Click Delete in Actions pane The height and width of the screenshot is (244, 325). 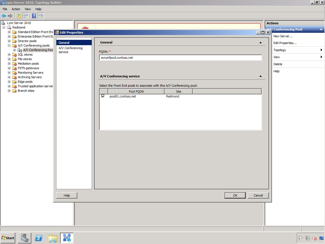click(278, 64)
